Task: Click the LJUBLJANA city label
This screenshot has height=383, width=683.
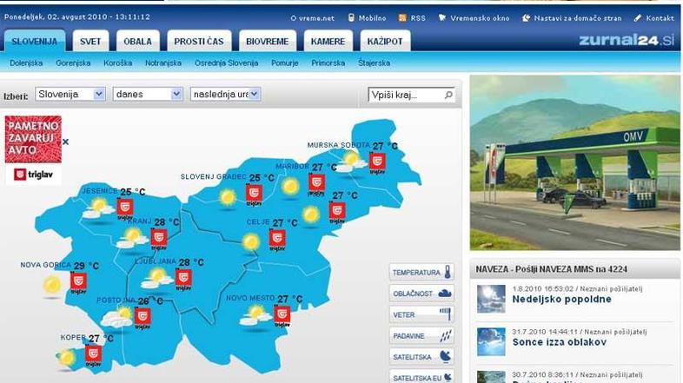Action: [x=155, y=261]
